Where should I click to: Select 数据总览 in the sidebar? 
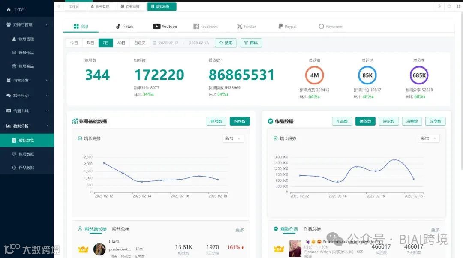point(27,141)
